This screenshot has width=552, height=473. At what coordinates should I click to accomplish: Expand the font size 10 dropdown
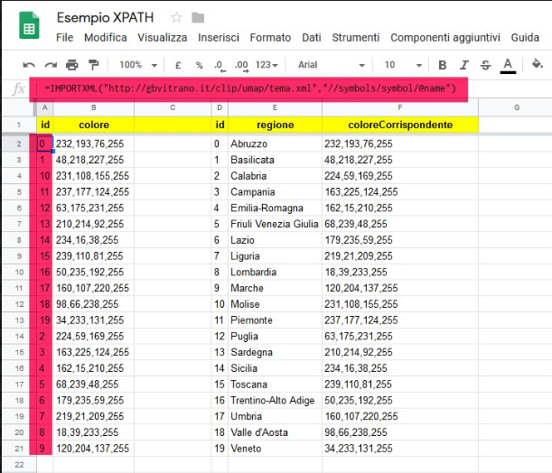(x=401, y=65)
